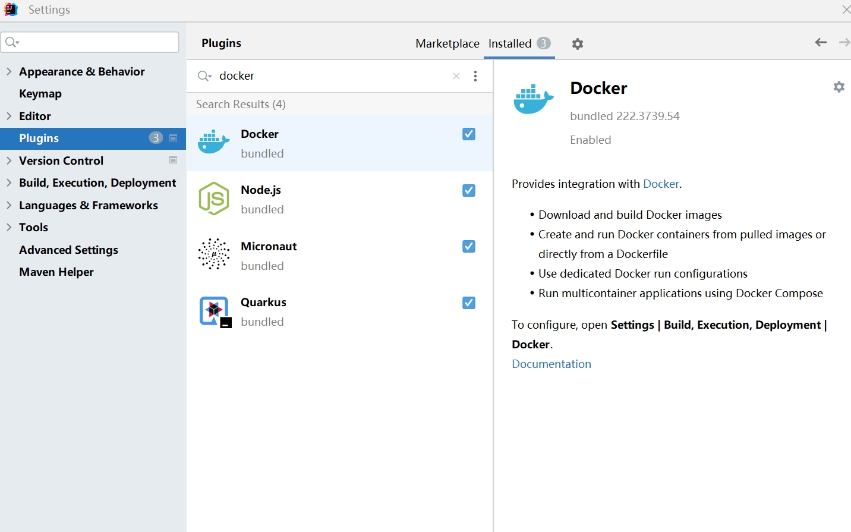Image resolution: width=851 pixels, height=532 pixels.
Task: Select the Docker plugin name in results
Action: coord(260,134)
